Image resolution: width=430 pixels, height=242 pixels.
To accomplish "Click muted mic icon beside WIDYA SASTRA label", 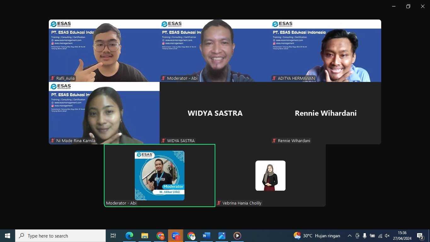I will tap(163, 141).
